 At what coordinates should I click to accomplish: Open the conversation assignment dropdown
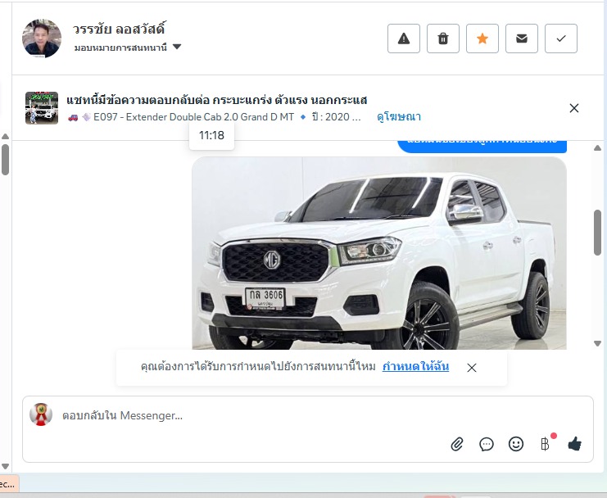tap(128, 48)
